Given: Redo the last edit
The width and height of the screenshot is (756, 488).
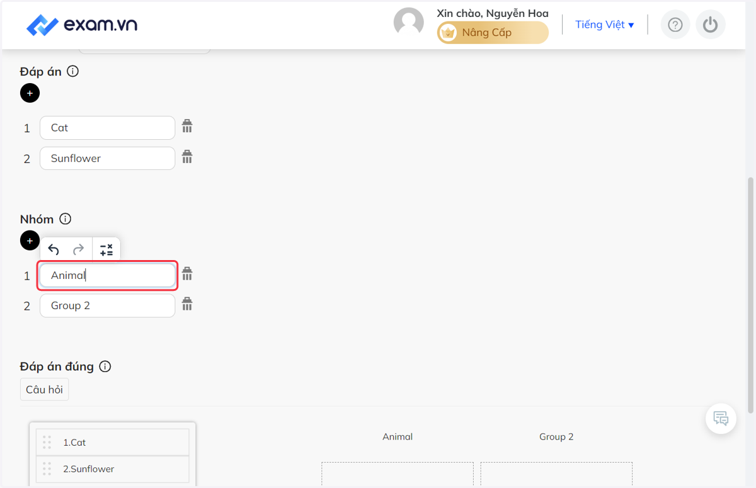Looking at the screenshot, I should point(79,250).
